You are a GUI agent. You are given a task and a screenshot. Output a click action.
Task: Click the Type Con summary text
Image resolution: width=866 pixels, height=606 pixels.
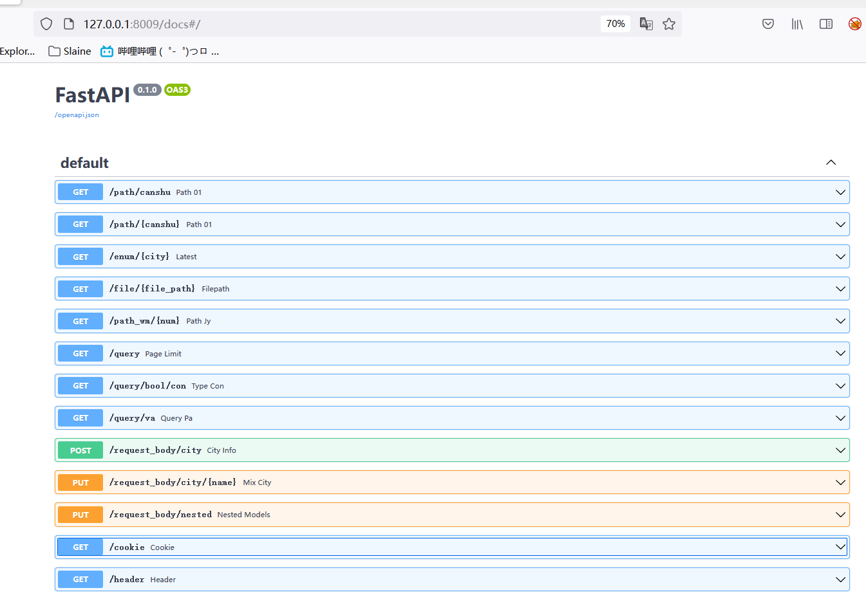coord(207,386)
